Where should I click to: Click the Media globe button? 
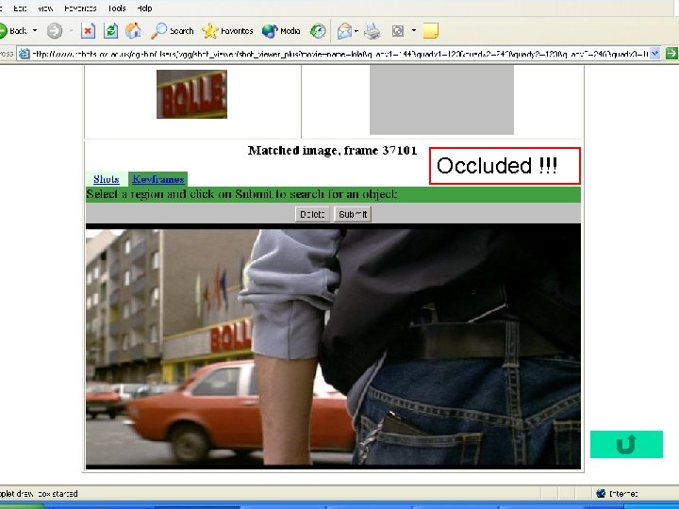coord(281,31)
